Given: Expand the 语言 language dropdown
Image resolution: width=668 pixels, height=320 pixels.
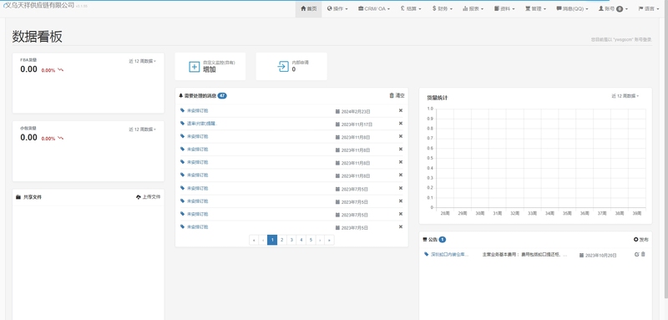Looking at the screenshot, I should (x=649, y=8).
